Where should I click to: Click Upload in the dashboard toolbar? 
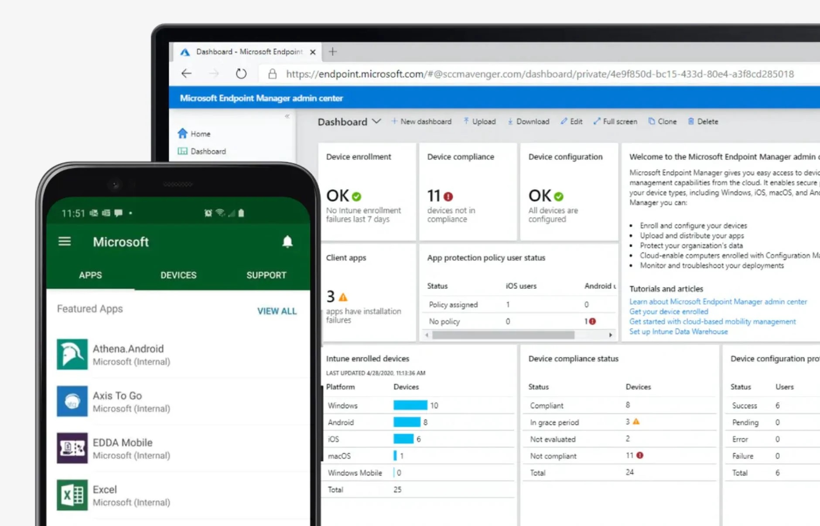[479, 122]
